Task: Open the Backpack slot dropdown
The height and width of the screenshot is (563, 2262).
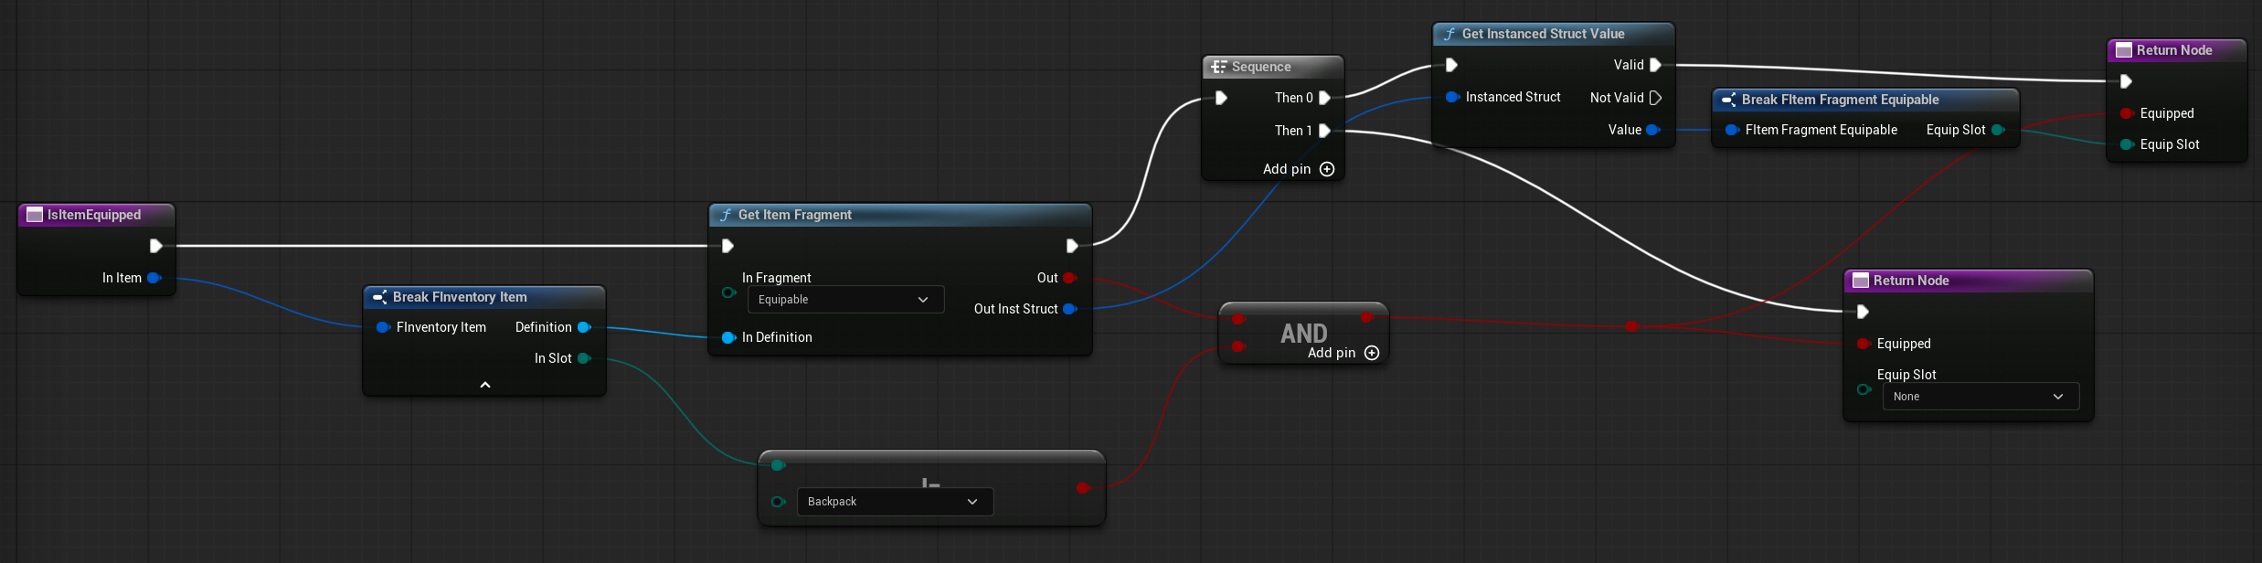Action: (x=894, y=502)
